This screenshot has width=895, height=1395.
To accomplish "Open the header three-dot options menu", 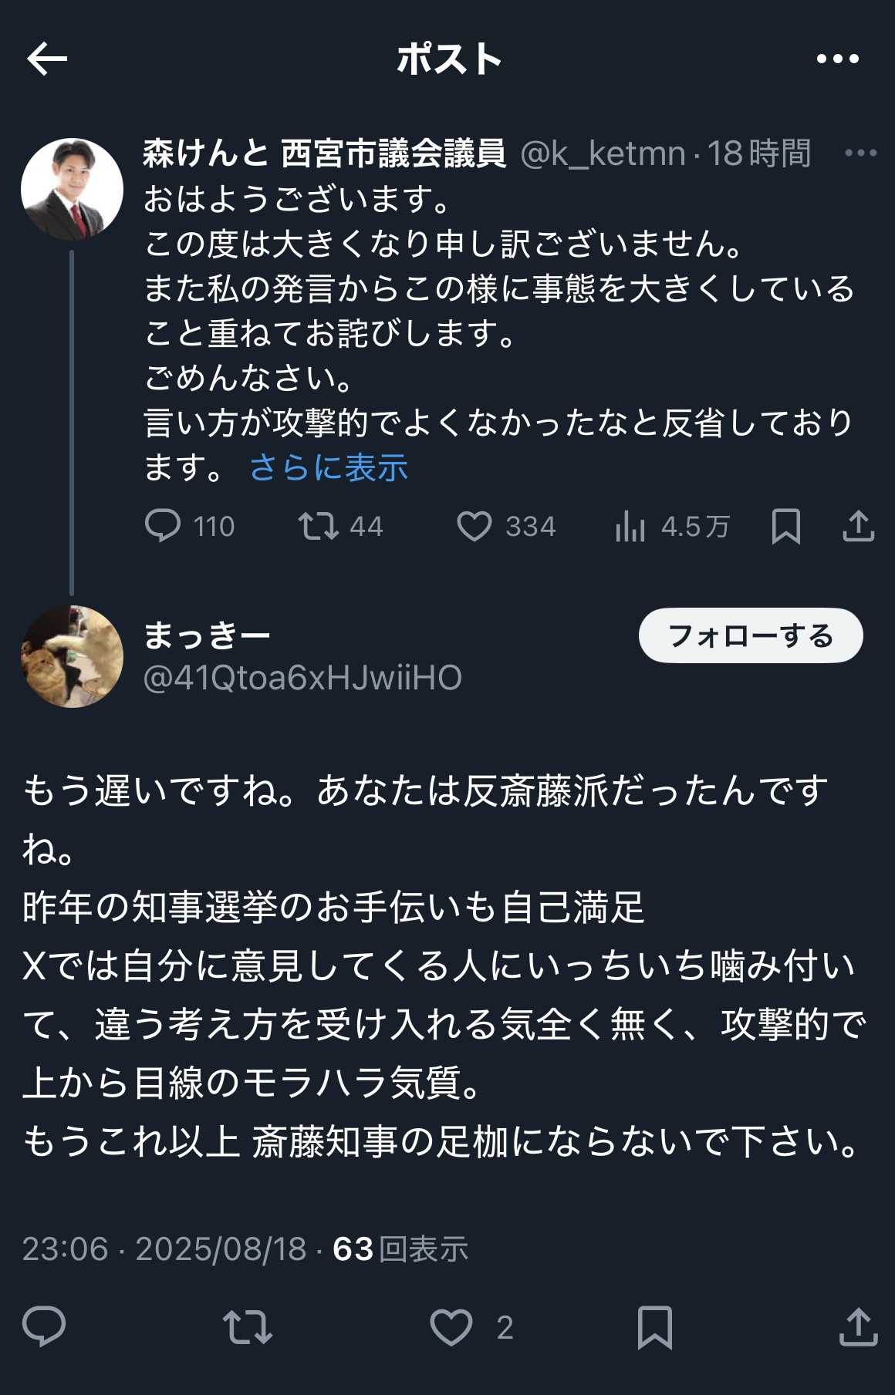I will pos(837,59).
